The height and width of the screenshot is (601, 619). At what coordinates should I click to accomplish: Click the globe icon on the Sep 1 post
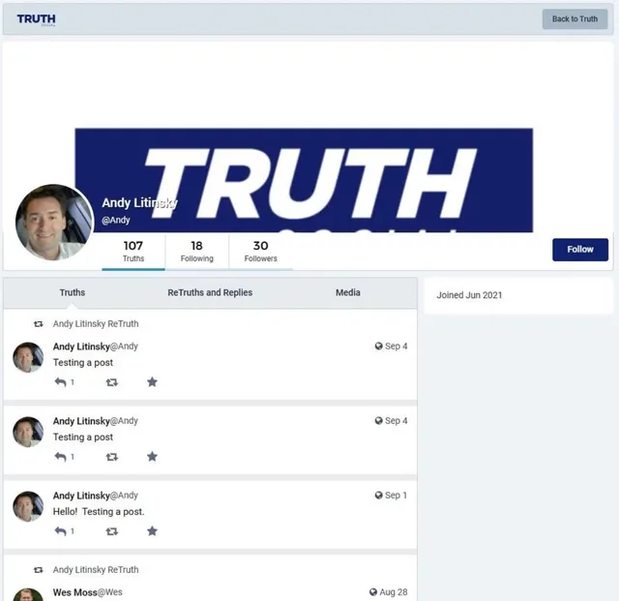(378, 496)
